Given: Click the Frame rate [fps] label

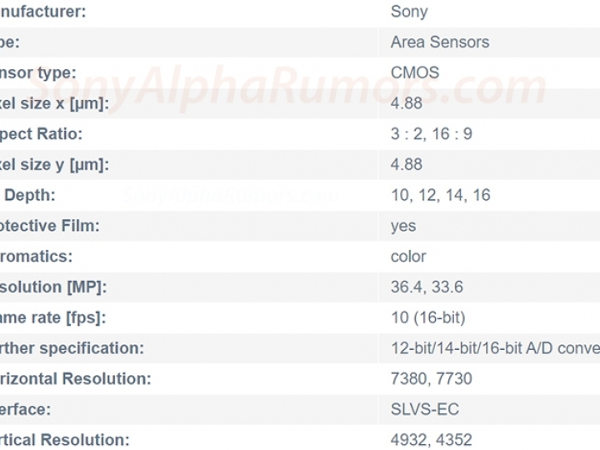Looking at the screenshot, I should click(x=52, y=318).
